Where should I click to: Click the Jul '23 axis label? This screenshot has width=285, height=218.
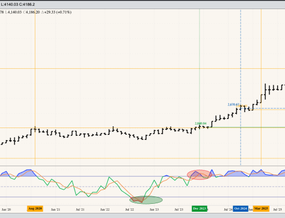179,209
